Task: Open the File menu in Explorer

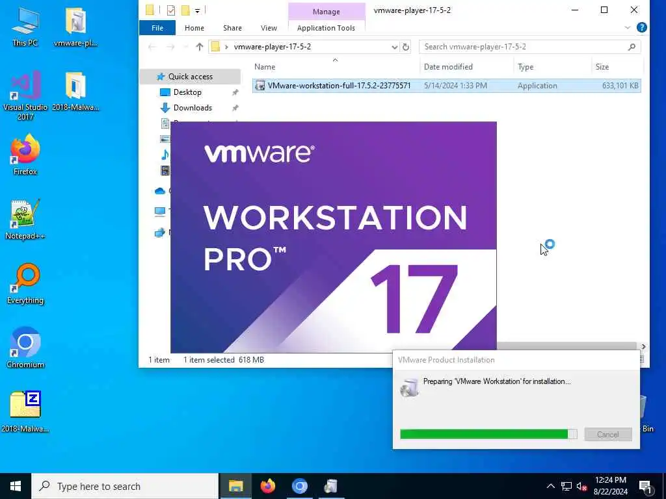Action: [157, 28]
